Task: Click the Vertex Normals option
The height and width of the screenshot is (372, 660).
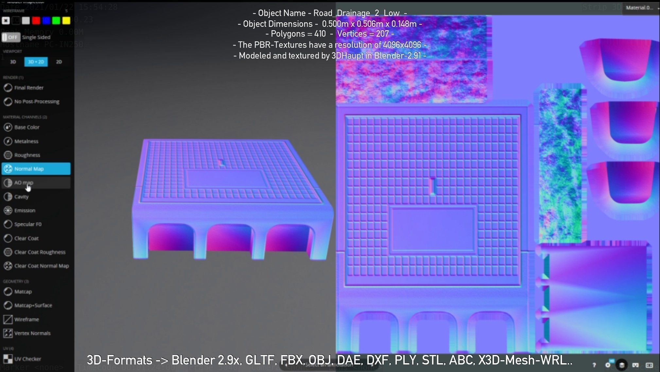Action: click(32, 333)
